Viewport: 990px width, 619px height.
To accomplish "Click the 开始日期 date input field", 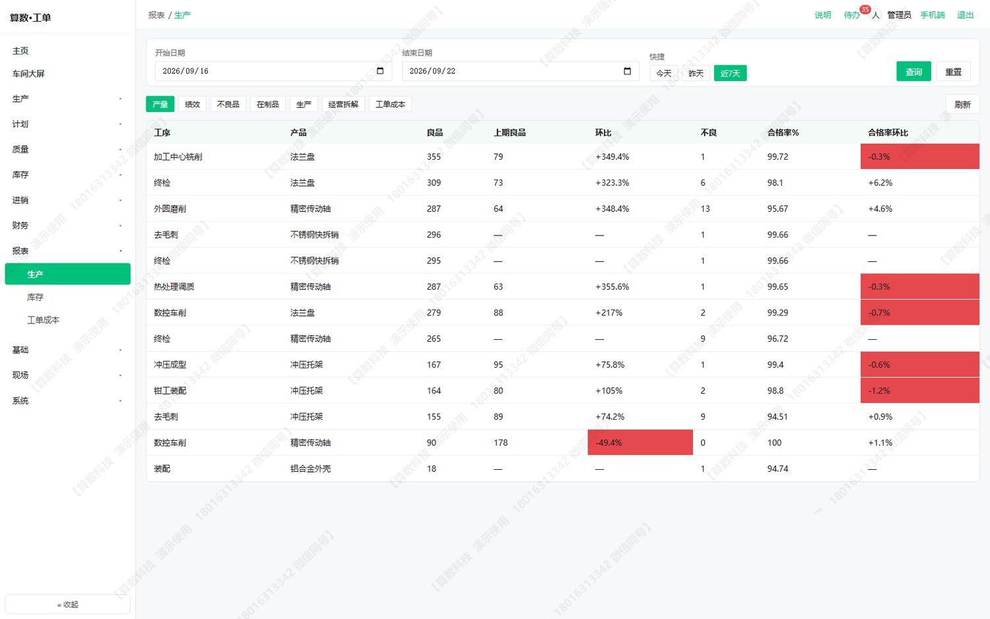I will (x=273, y=71).
